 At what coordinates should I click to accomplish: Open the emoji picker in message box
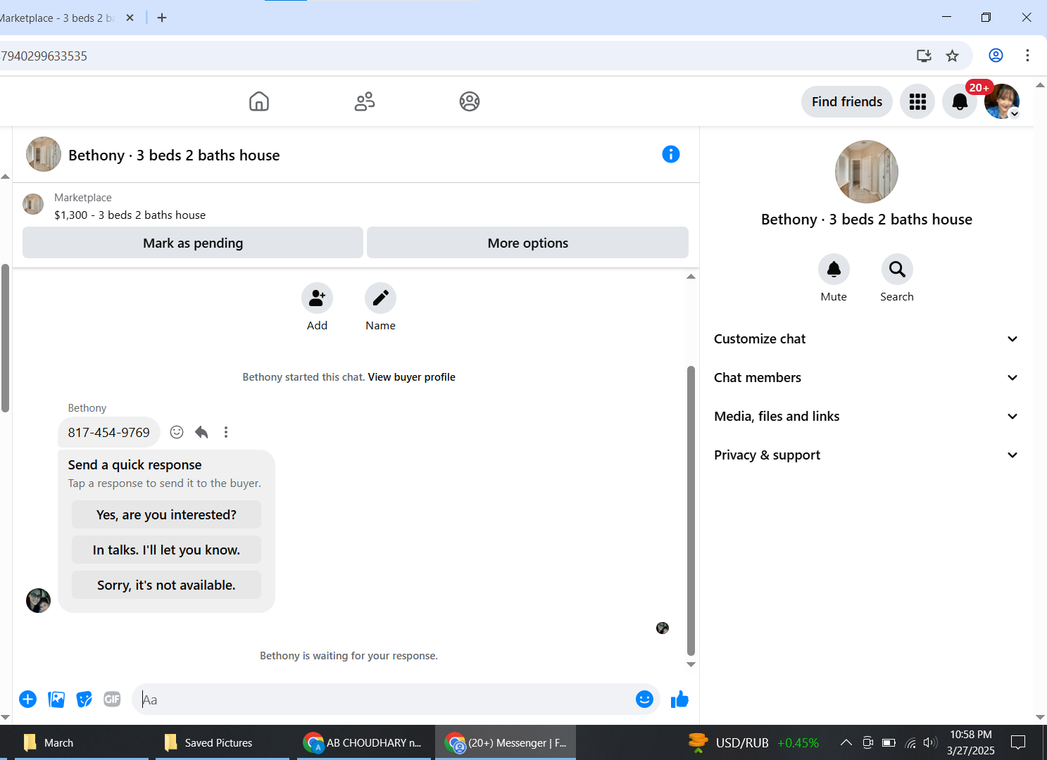(x=644, y=699)
